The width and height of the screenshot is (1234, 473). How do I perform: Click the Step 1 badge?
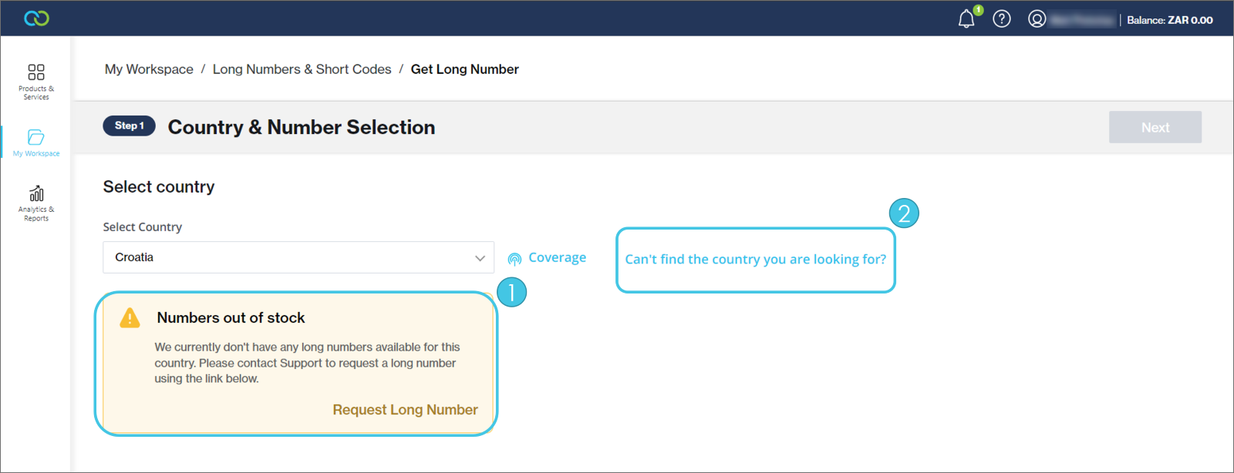[x=130, y=126]
